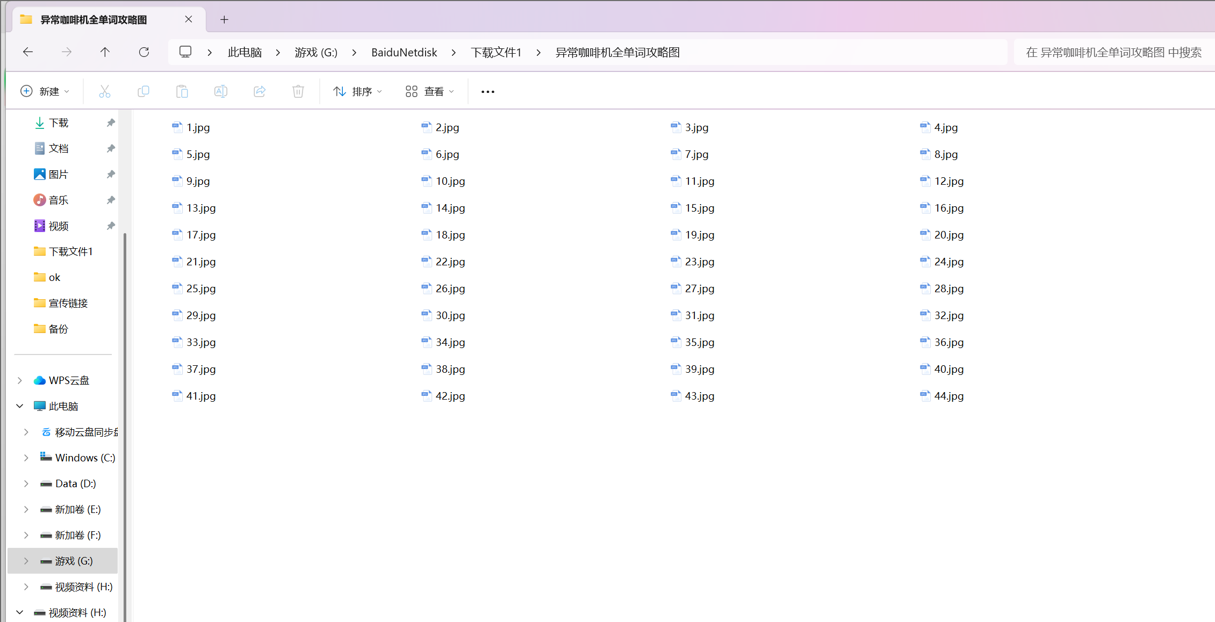Add a new tab with plus icon

click(x=225, y=20)
